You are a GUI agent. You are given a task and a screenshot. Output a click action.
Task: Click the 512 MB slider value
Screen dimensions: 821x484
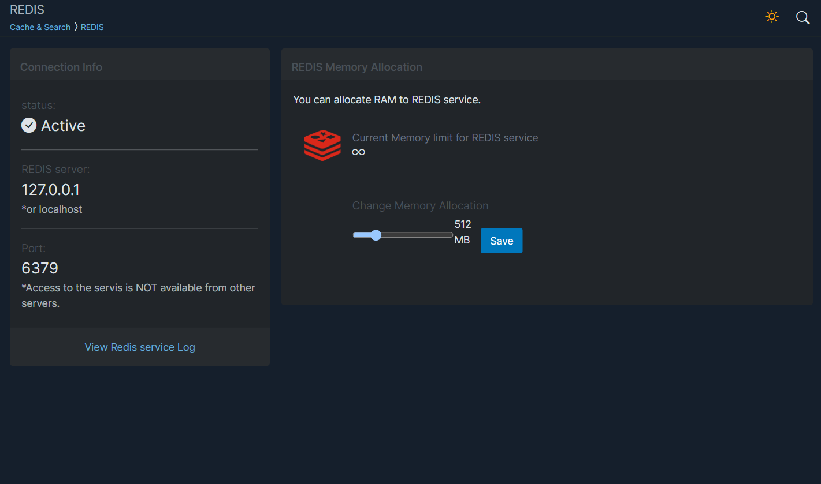pos(463,232)
